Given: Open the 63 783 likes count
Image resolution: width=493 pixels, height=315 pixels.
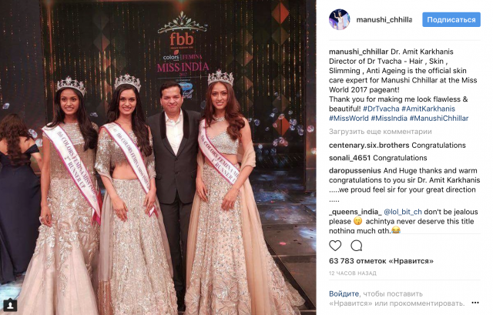Looking at the screenshot, I should click(381, 261).
